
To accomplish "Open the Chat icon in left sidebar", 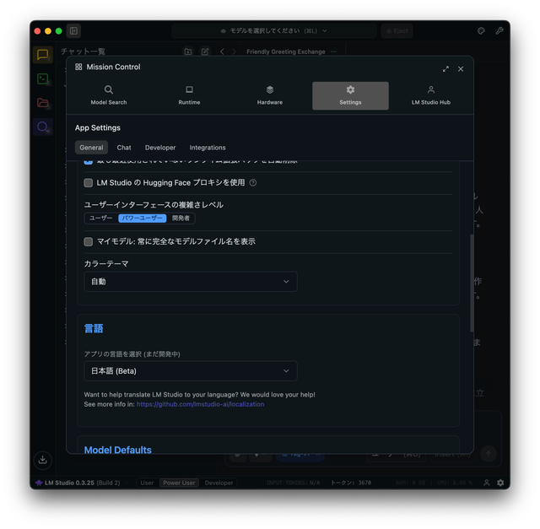I will click(43, 55).
